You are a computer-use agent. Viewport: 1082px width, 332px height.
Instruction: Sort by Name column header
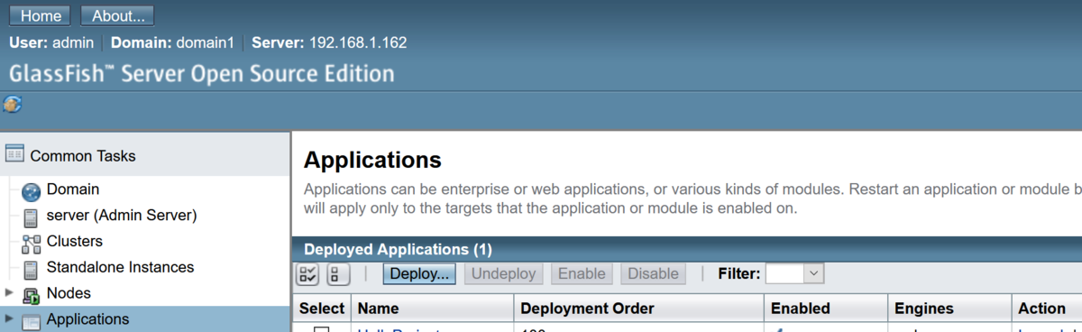378,309
